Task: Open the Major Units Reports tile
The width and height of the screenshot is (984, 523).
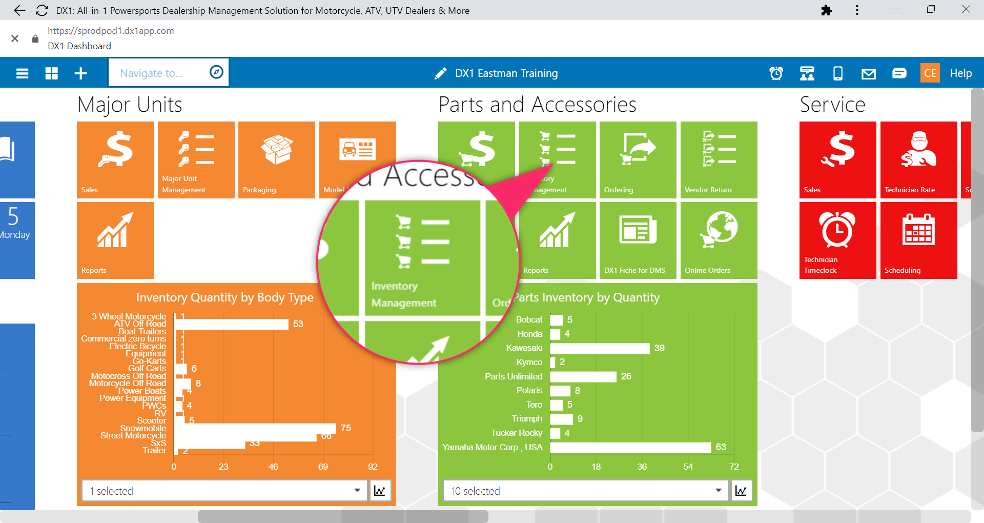Action: (x=115, y=240)
